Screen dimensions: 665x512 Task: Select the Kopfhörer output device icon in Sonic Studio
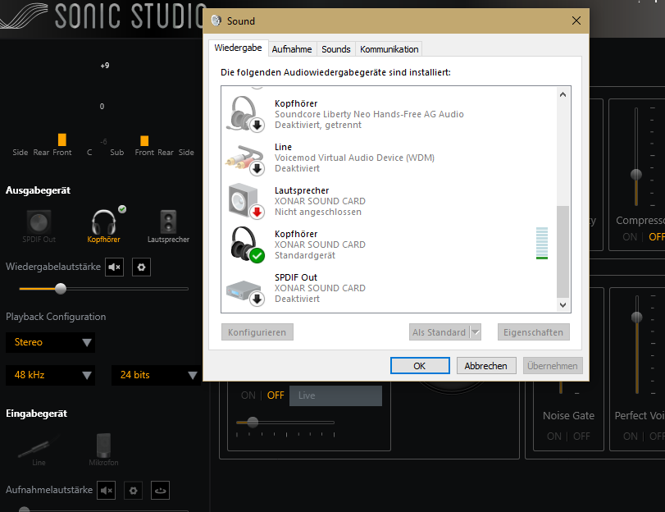tap(104, 222)
